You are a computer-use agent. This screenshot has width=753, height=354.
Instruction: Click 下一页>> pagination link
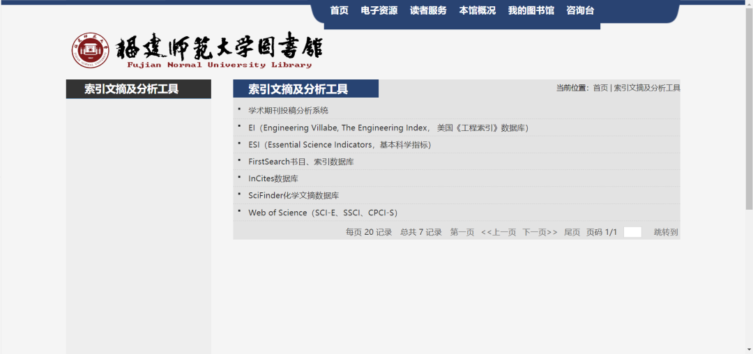[540, 232]
